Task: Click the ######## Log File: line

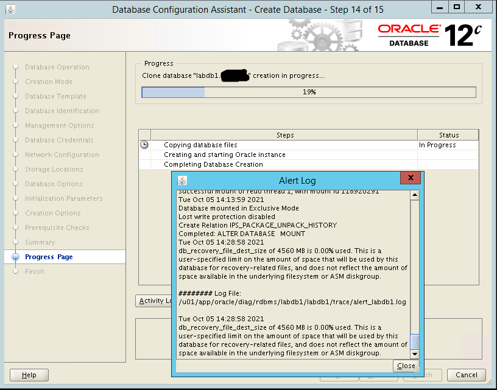Action: click(x=210, y=293)
